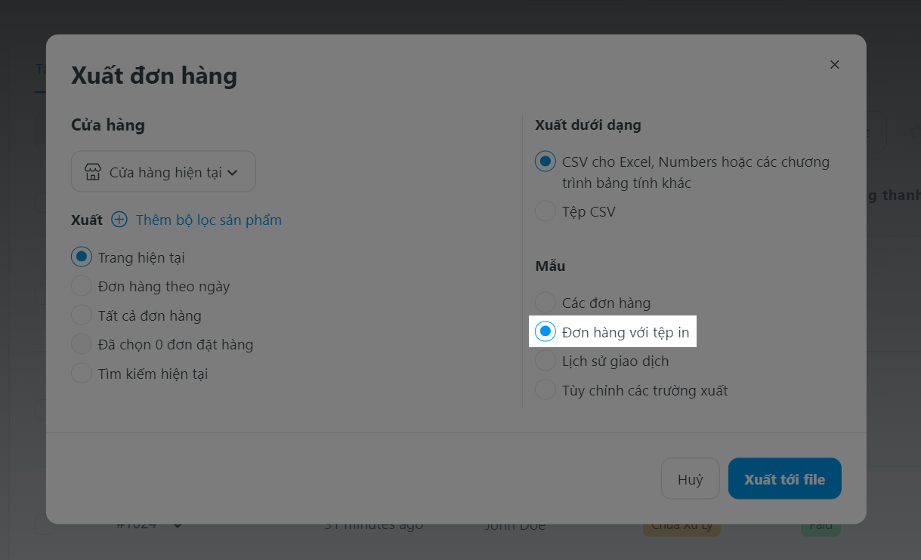Click the Huỷ button
921x560 pixels.
[x=691, y=478]
